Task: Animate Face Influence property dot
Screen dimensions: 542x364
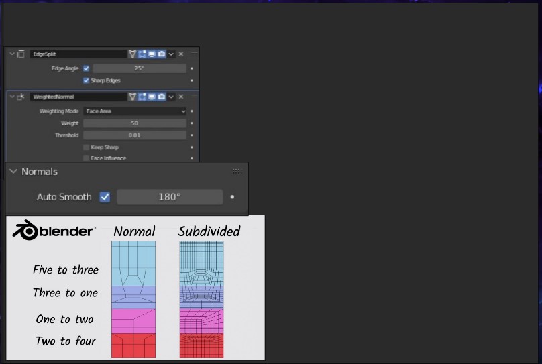Action: 192,158
